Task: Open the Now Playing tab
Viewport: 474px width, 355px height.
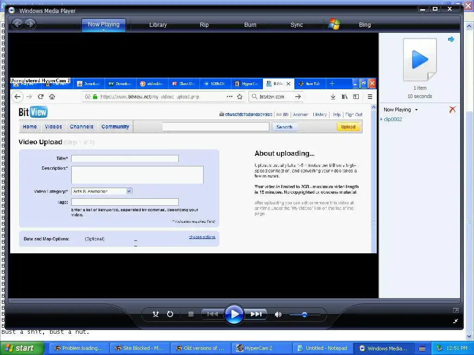Action: tap(103, 24)
